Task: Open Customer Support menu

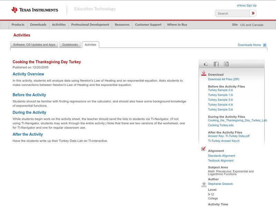Action: pyautogui.click(x=148, y=25)
